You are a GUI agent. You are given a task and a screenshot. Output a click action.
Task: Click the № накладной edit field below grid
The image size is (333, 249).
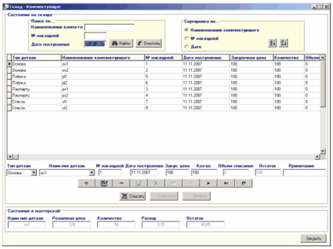[x=110, y=172]
